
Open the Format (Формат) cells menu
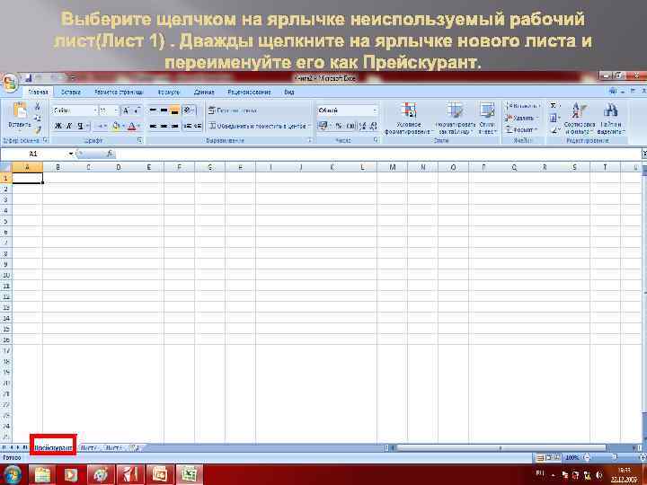point(521,129)
